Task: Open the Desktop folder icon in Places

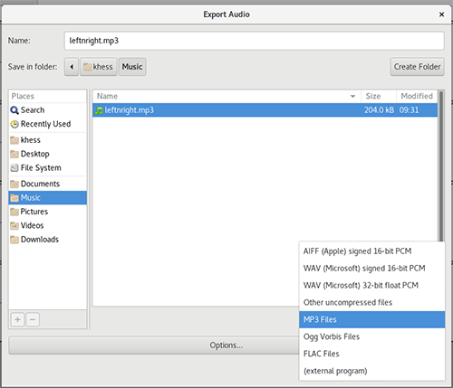Action: click(14, 154)
